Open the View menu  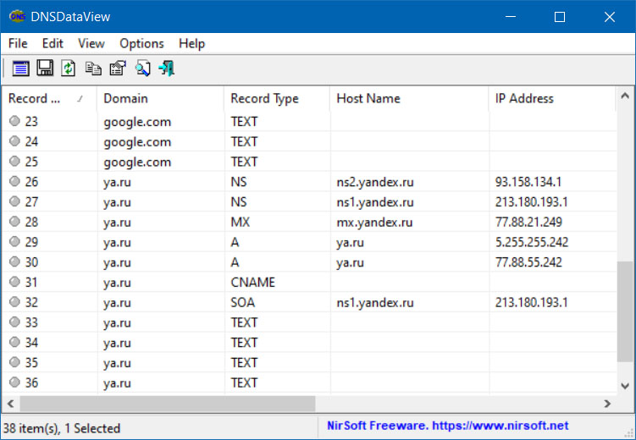[x=91, y=43]
